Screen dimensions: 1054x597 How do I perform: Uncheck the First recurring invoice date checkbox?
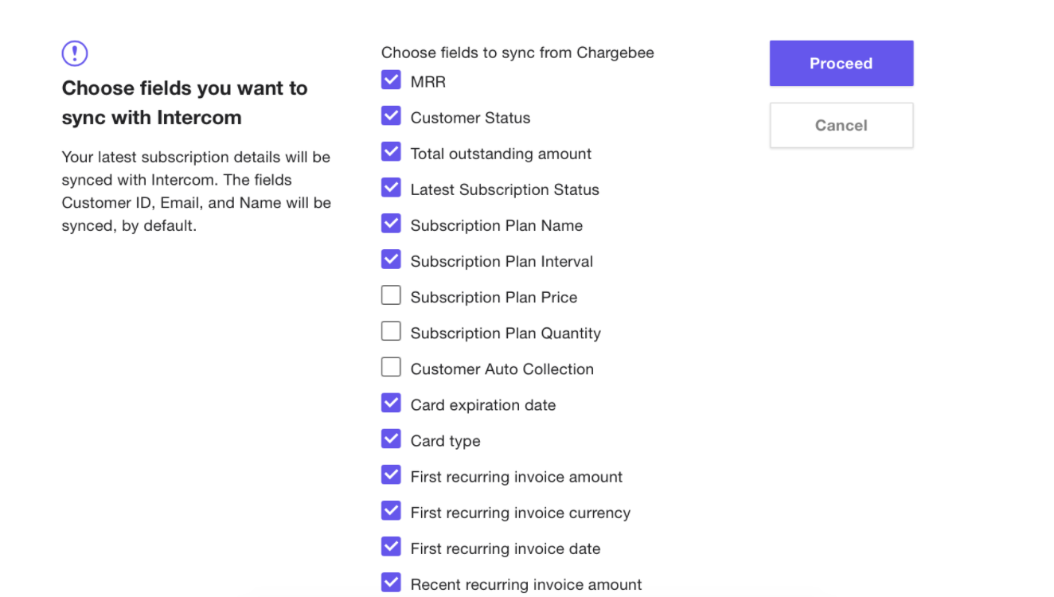391,546
